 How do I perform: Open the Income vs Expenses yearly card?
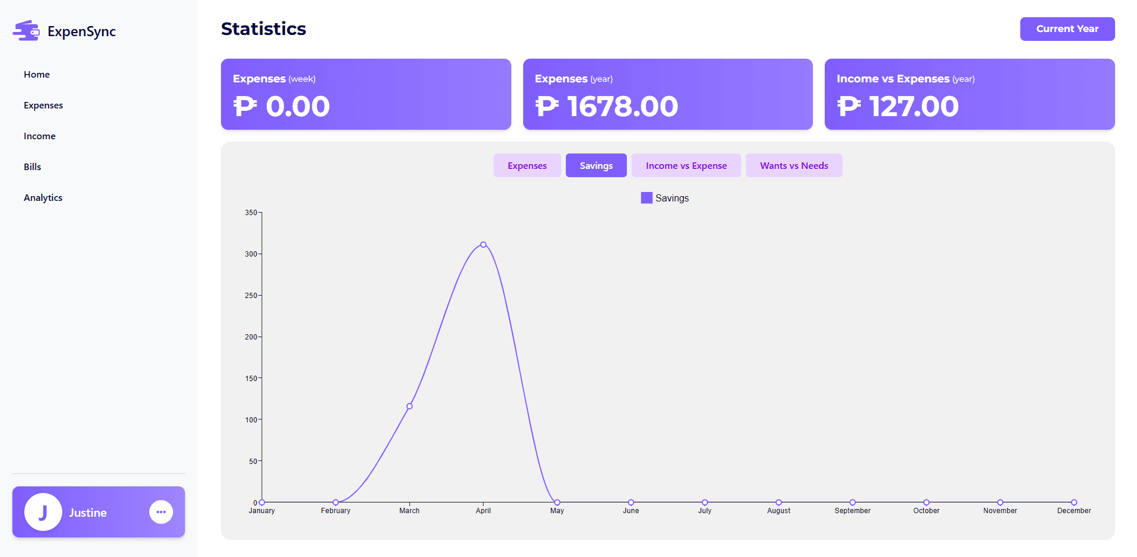coord(969,94)
